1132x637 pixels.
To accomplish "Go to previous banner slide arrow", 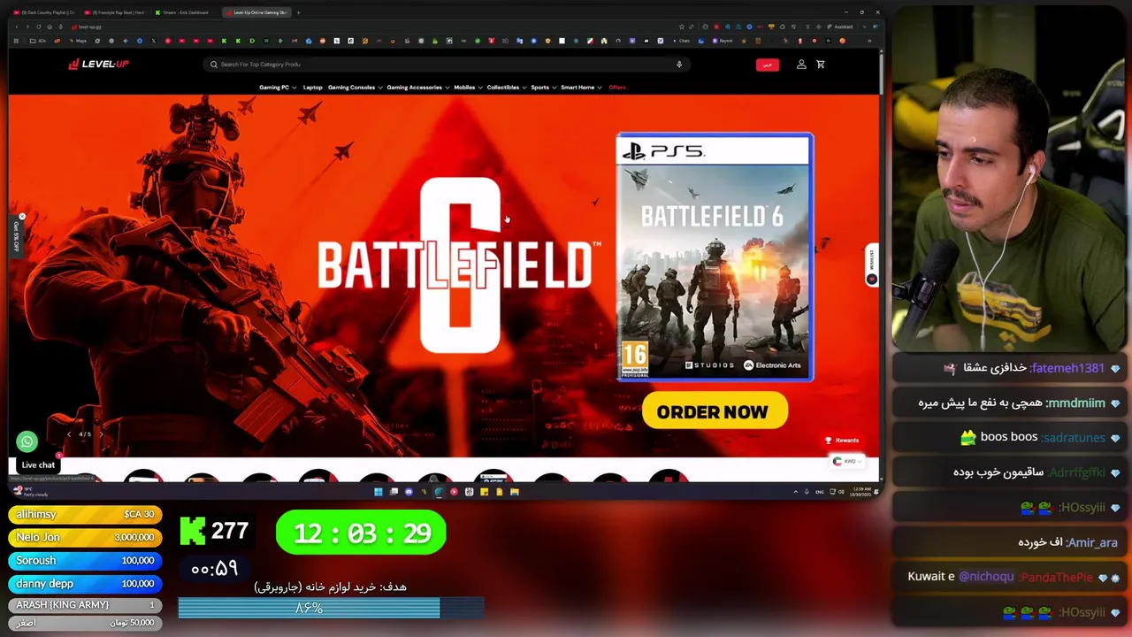I will coord(69,434).
